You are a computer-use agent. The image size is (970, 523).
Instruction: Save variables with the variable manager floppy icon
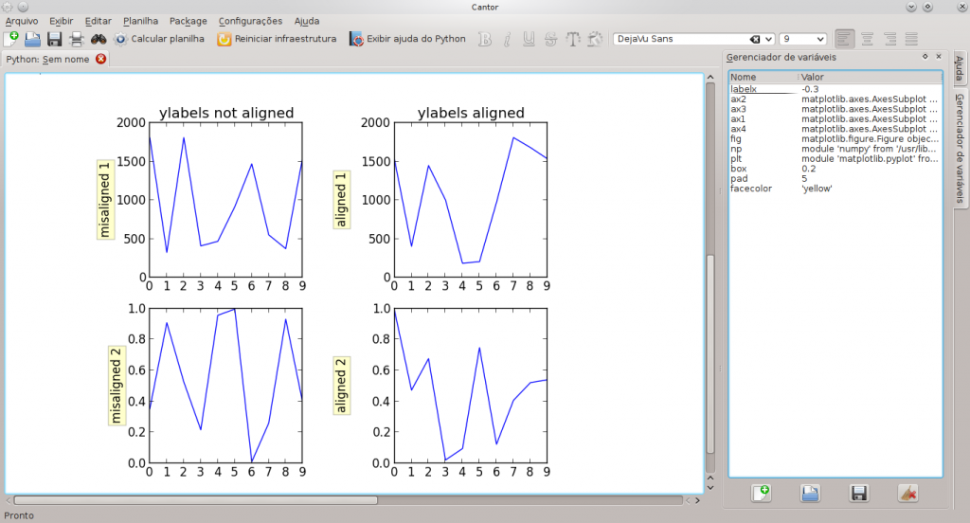(858, 494)
